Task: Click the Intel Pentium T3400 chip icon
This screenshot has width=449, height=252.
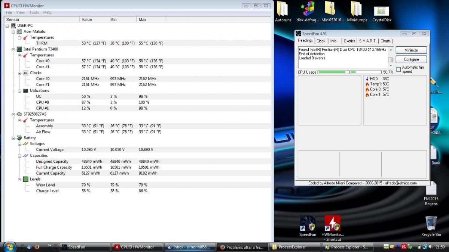Action: click(19, 49)
